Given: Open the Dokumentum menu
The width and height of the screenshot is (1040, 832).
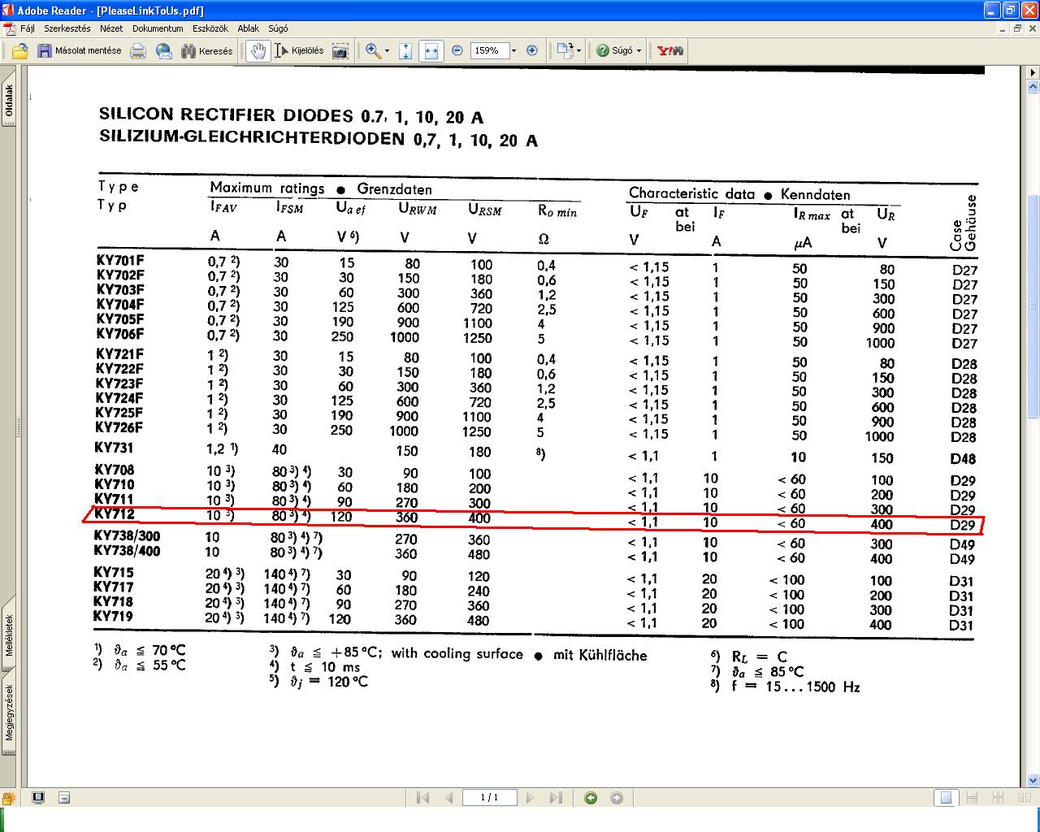Looking at the screenshot, I should click(158, 28).
